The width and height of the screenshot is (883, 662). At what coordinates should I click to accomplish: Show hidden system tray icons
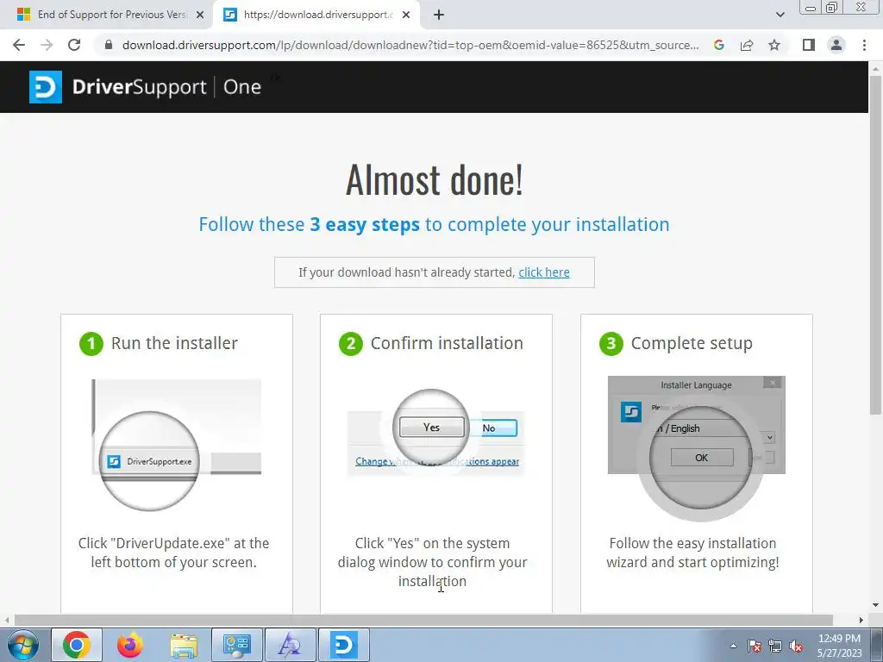pos(733,646)
